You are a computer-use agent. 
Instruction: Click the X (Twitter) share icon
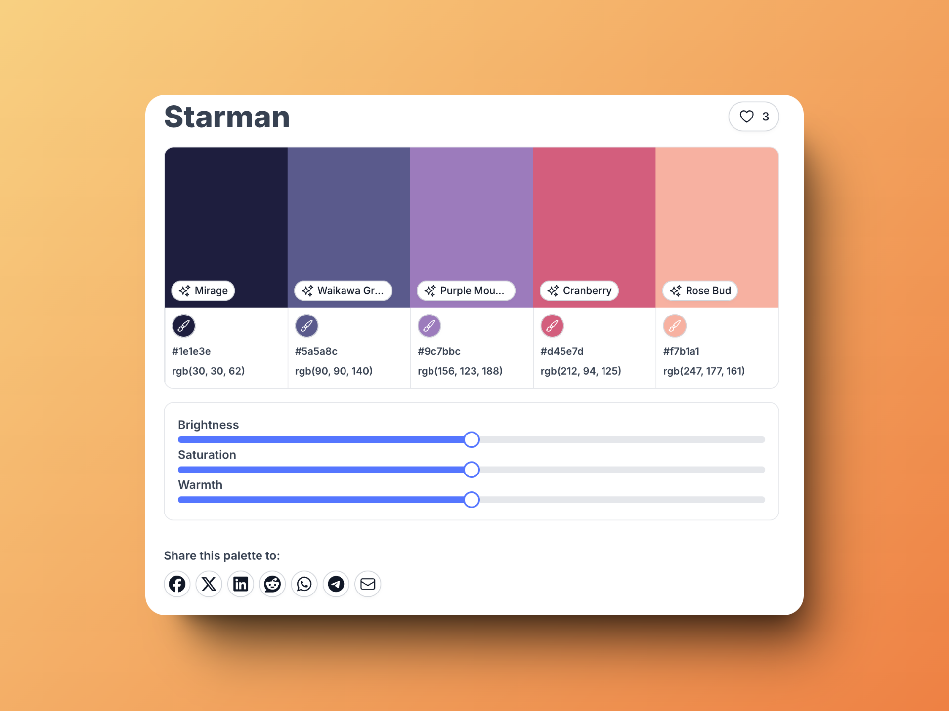[209, 584]
